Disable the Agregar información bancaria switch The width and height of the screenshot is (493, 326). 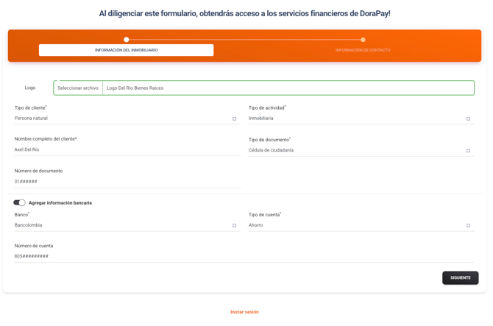tap(19, 202)
